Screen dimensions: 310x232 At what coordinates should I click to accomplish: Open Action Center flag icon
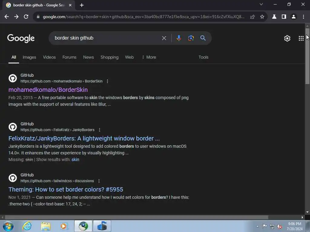[265, 226]
